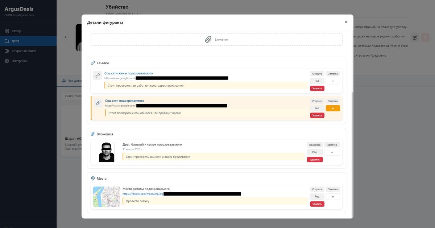Select «Дела» in the sidebar menu
435x228 pixels.
pos(15,41)
